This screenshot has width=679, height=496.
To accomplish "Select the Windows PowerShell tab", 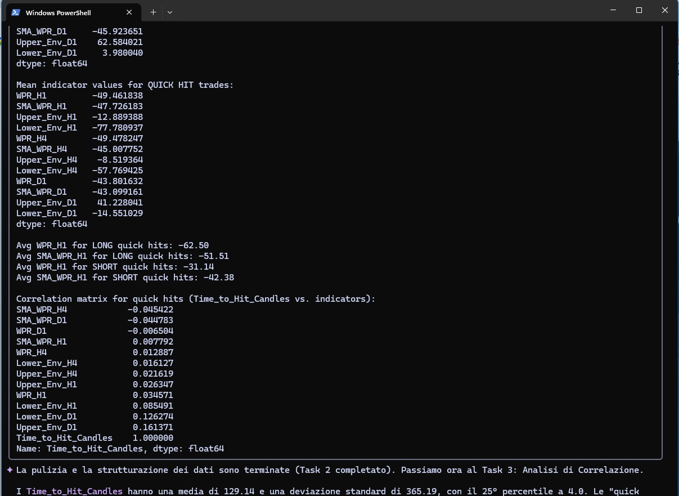I will point(73,12).
